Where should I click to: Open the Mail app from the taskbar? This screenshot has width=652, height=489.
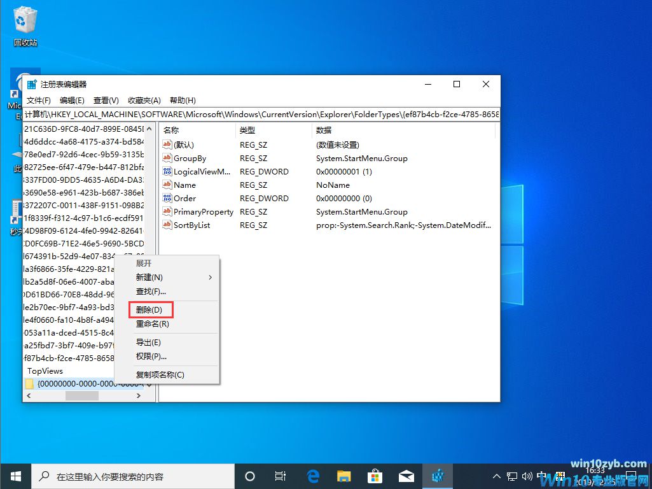[406, 476]
